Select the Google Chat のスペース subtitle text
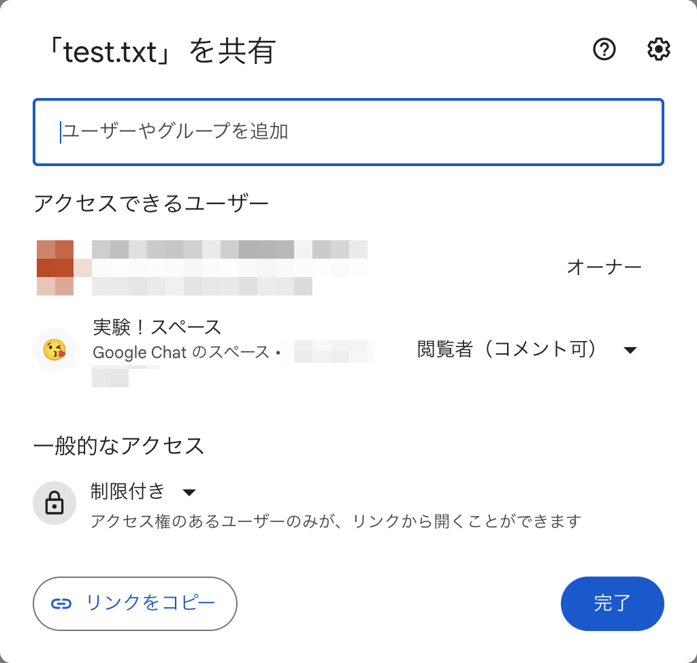 point(174,353)
